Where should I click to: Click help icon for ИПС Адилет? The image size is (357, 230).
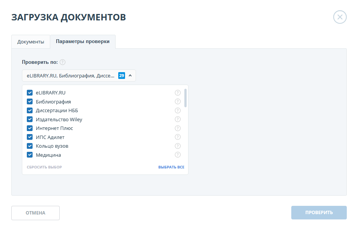pos(178,137)
